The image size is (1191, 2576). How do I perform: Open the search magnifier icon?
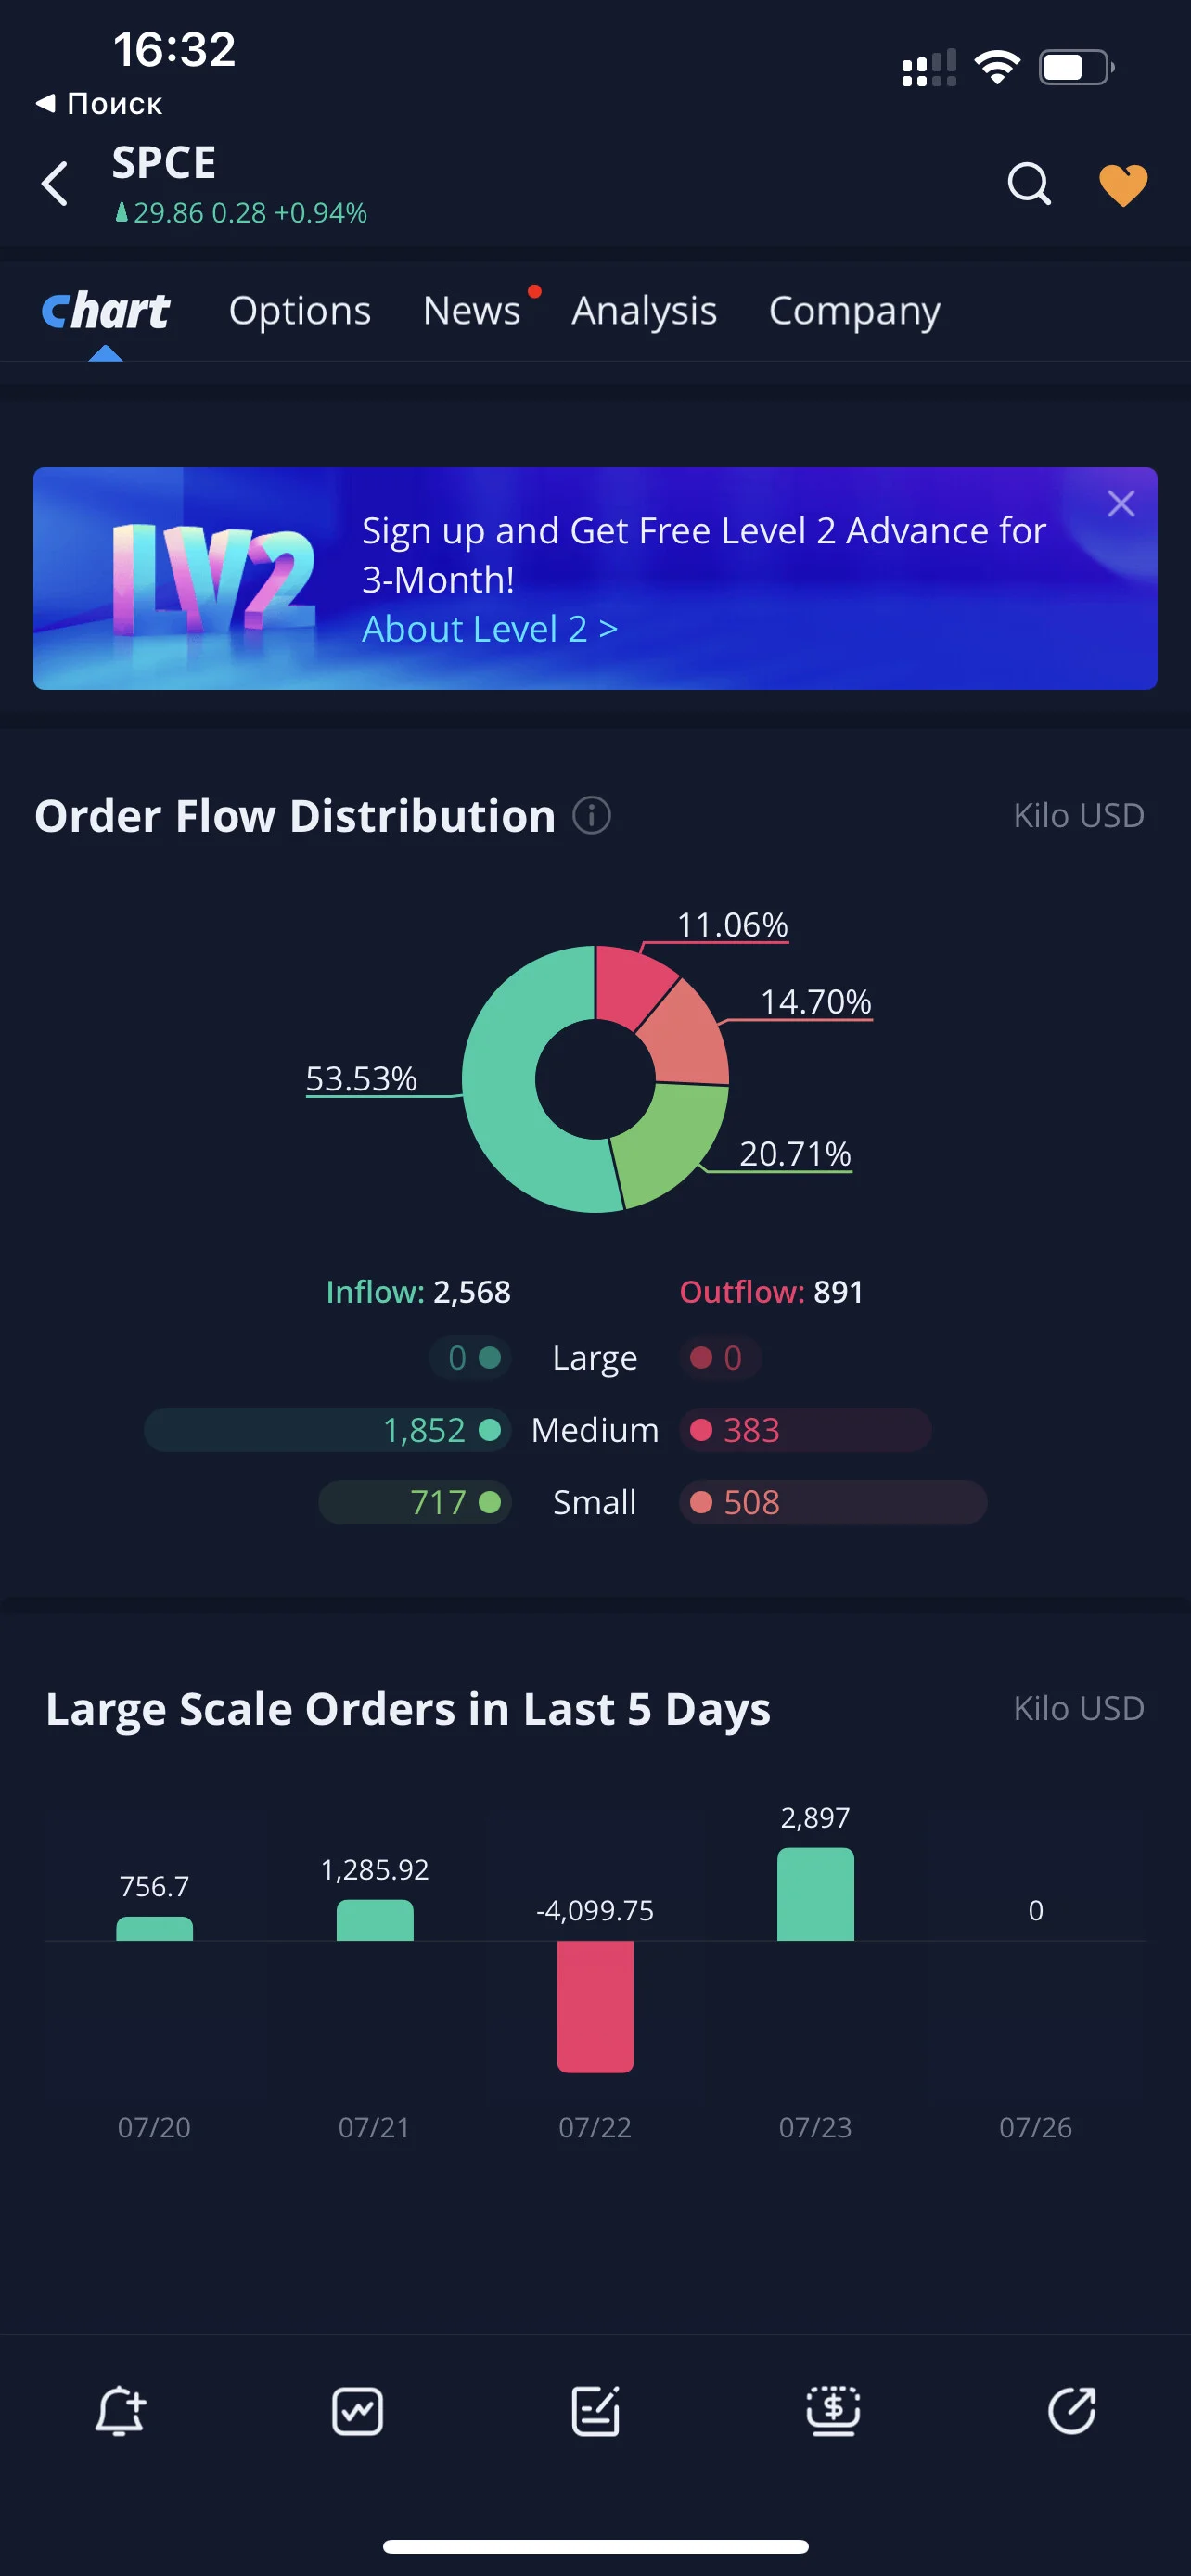pos(1028,184)
